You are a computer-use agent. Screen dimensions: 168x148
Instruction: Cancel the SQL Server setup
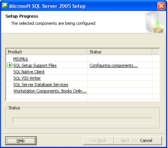pyautogui.click(x=146, y=140)
